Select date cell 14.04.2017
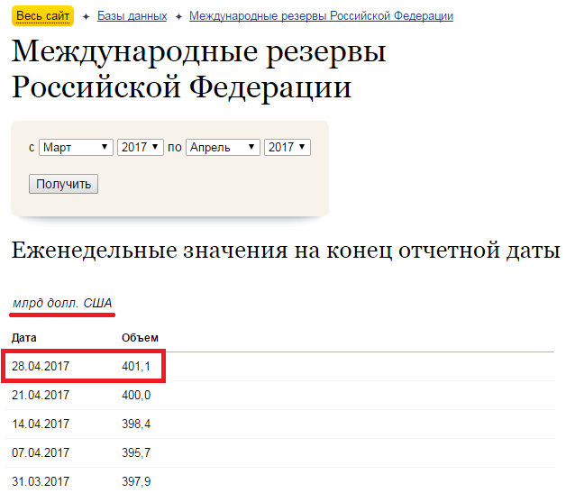566x493 pixels. [x=41, y=424]
